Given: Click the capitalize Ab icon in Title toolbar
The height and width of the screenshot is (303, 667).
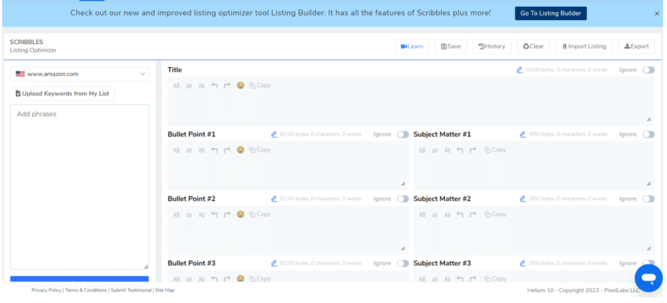Looking at the screenshot, I should 201,85.
